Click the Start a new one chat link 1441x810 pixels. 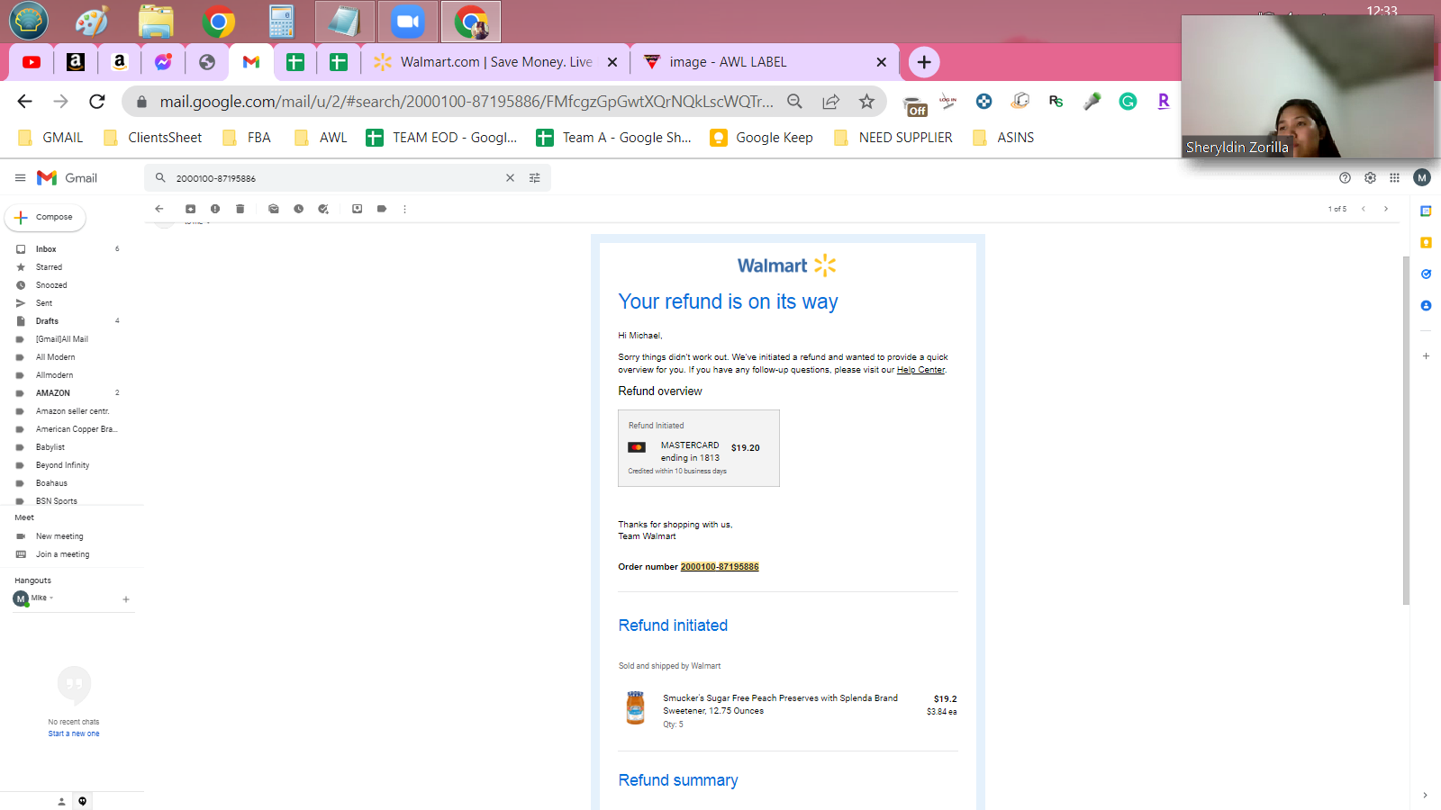[74, 733]
